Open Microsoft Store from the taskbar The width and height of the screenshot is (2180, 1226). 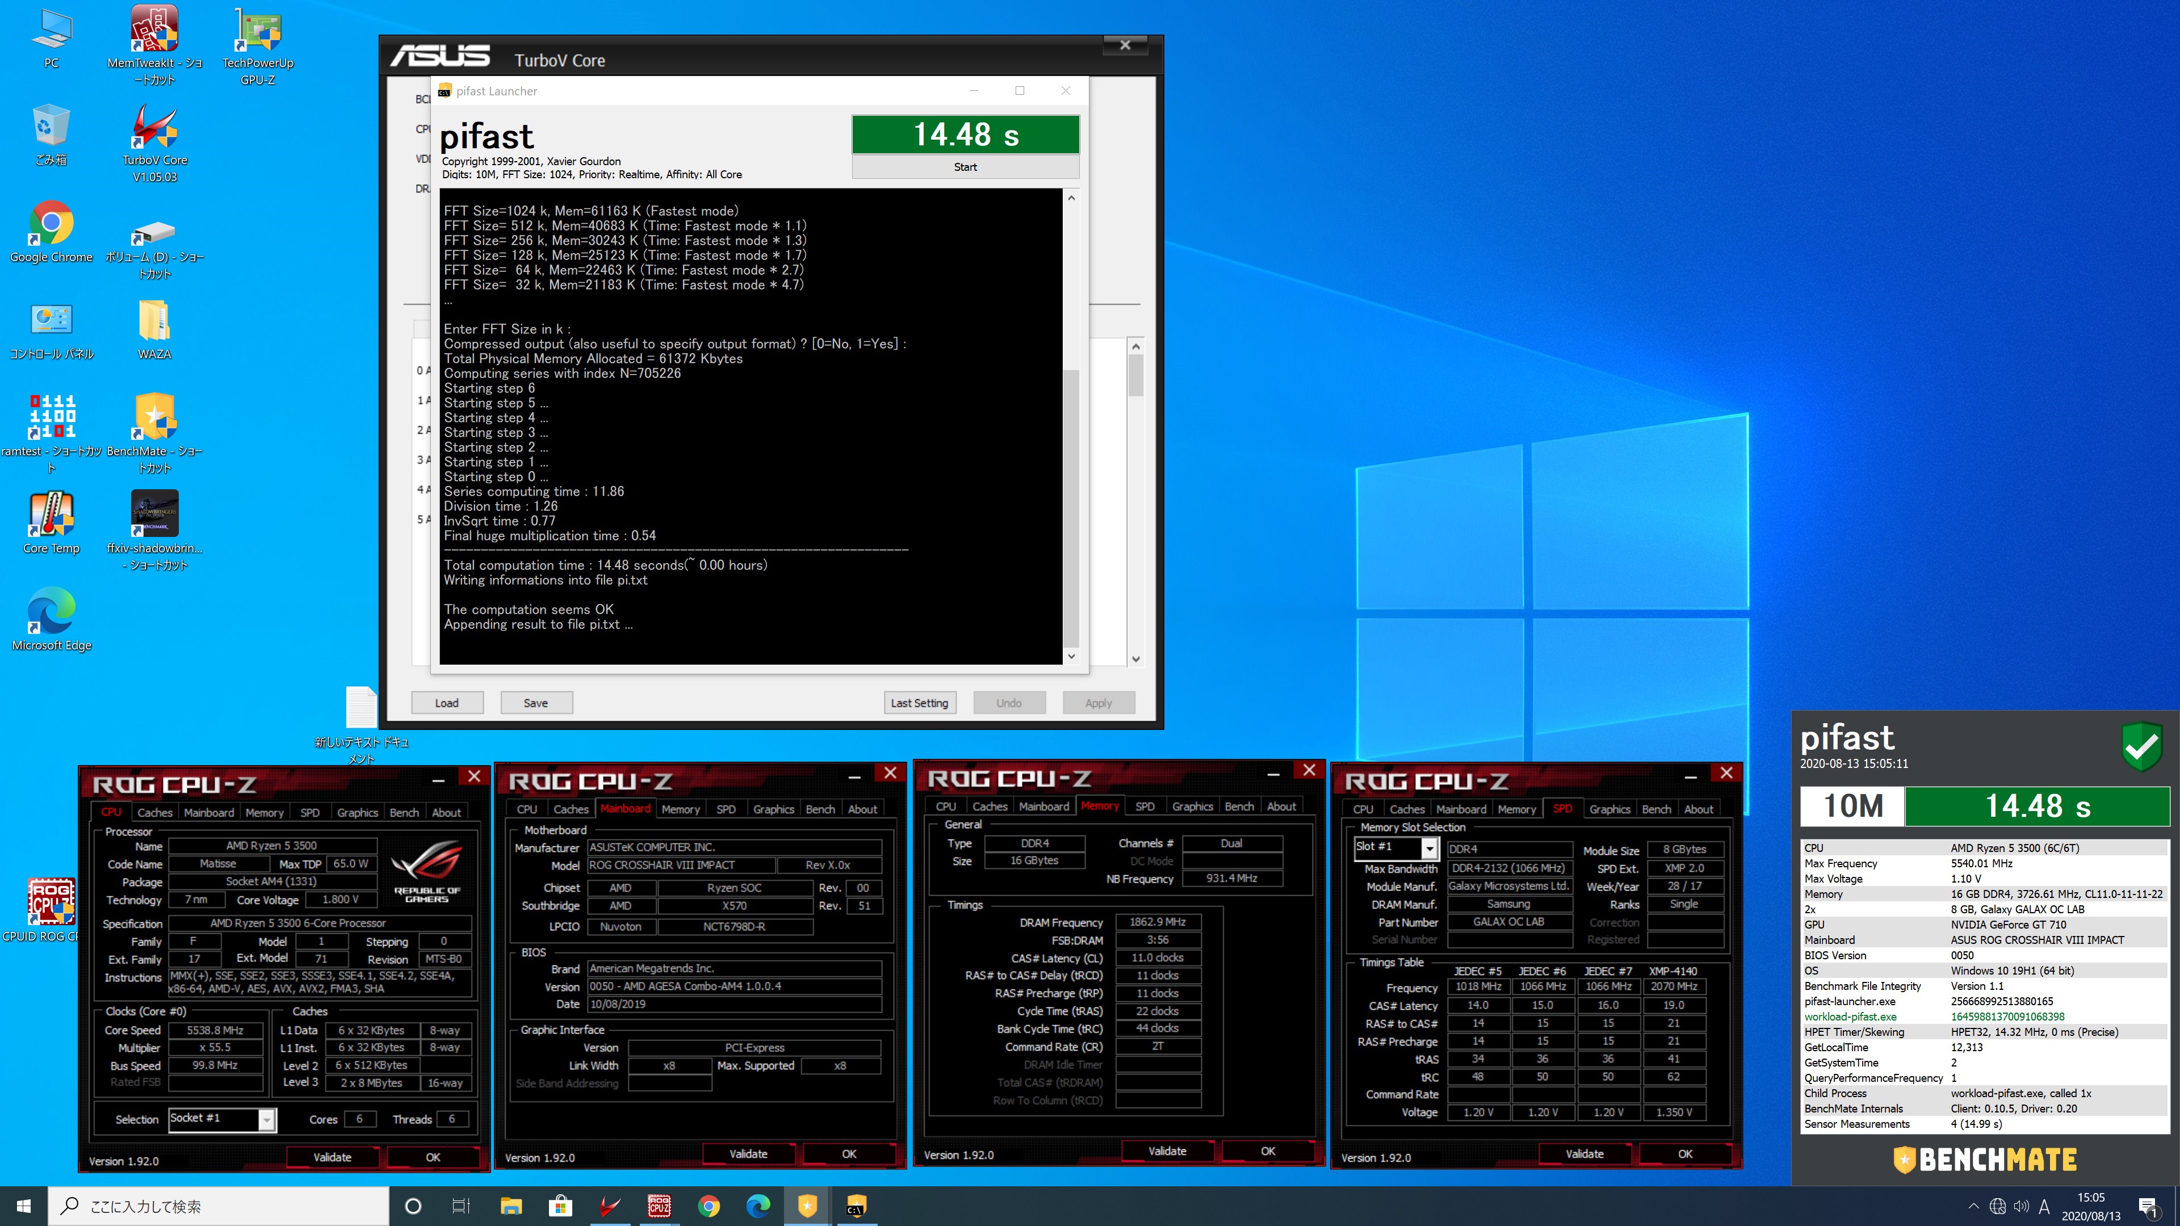tap(560, 1206)
